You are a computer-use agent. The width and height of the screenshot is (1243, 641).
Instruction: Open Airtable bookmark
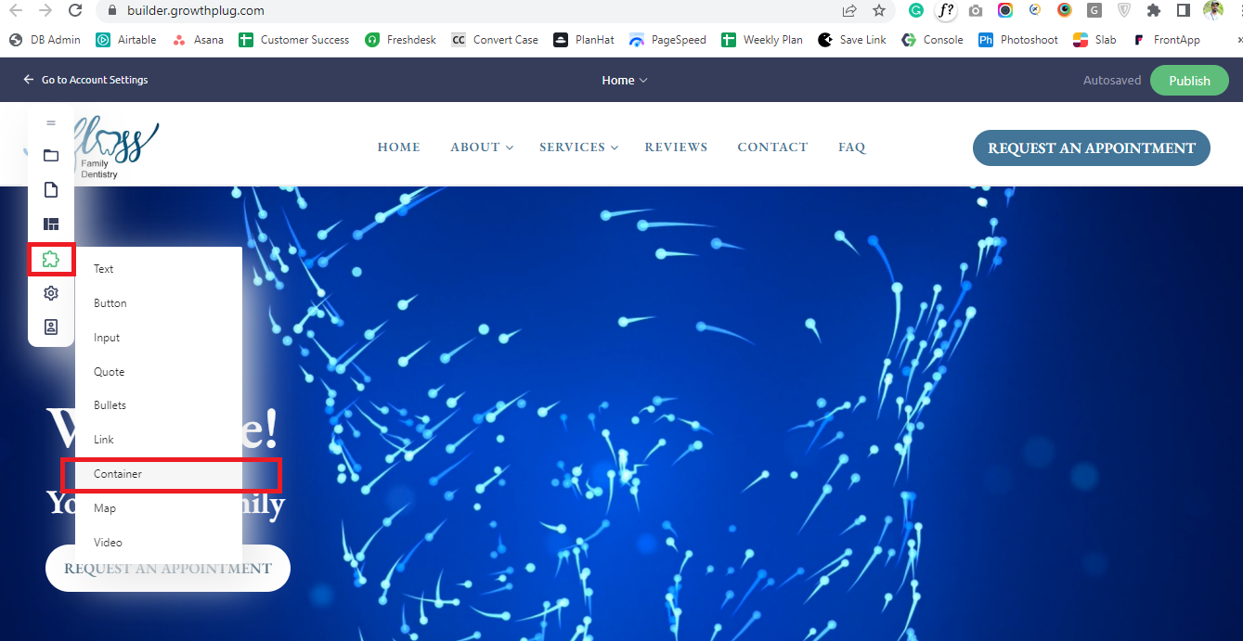[x=126, y=40]
